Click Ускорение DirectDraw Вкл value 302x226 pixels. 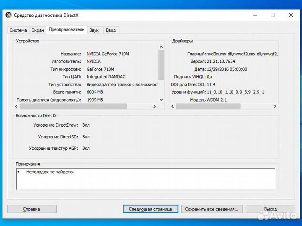click(x=86, y=125)
